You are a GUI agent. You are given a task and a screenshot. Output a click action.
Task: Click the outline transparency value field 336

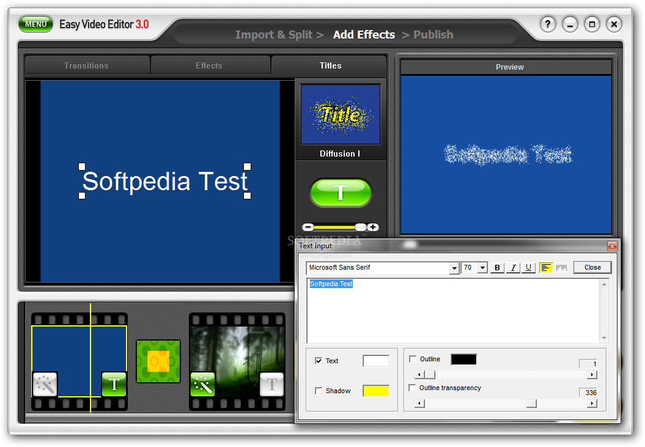588,393
